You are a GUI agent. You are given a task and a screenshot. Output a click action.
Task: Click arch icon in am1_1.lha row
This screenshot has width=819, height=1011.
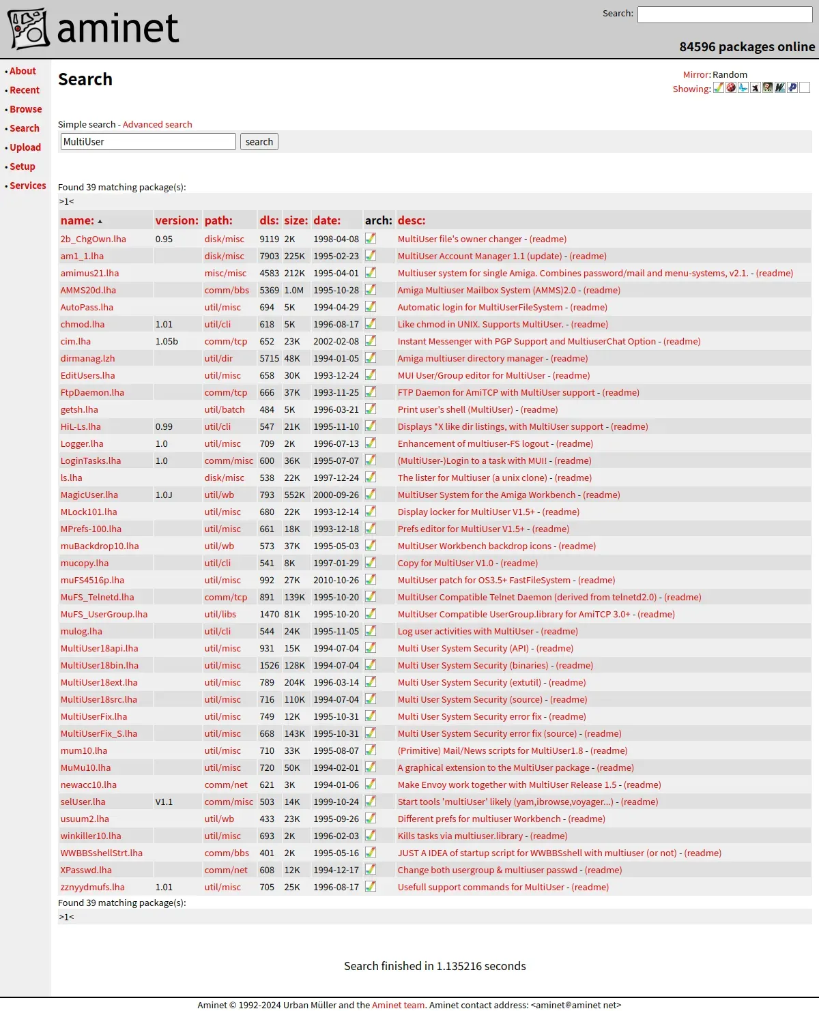pos(371,255)
